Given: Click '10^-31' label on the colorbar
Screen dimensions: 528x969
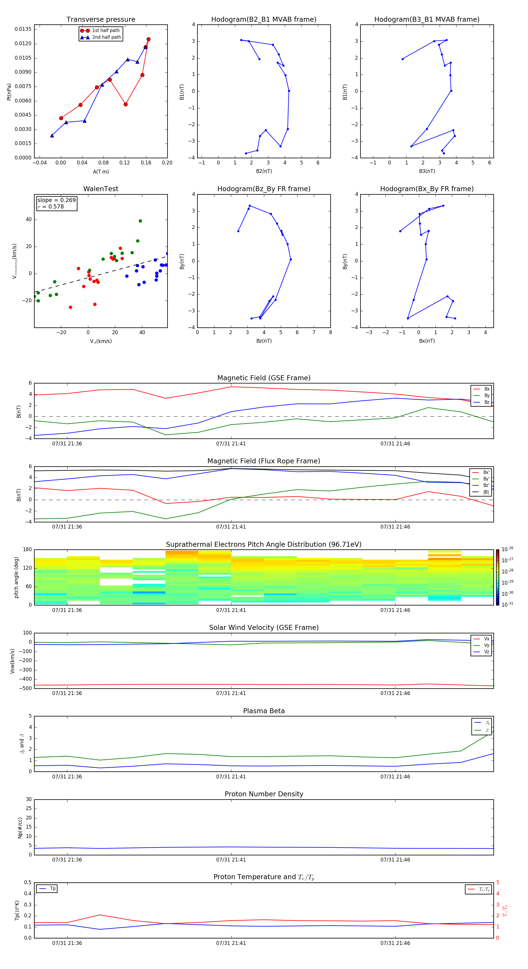Looking at the screenshot, I should click(507, 605).
